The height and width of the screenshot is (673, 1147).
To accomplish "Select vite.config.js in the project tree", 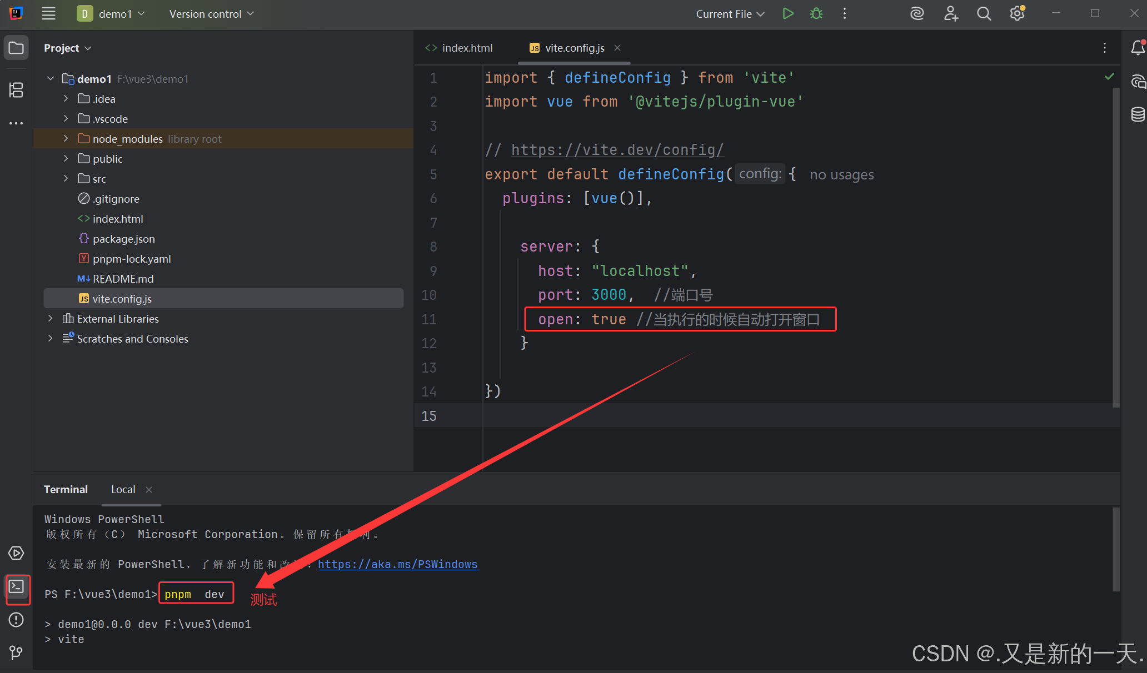I will [x=223, y=299].
